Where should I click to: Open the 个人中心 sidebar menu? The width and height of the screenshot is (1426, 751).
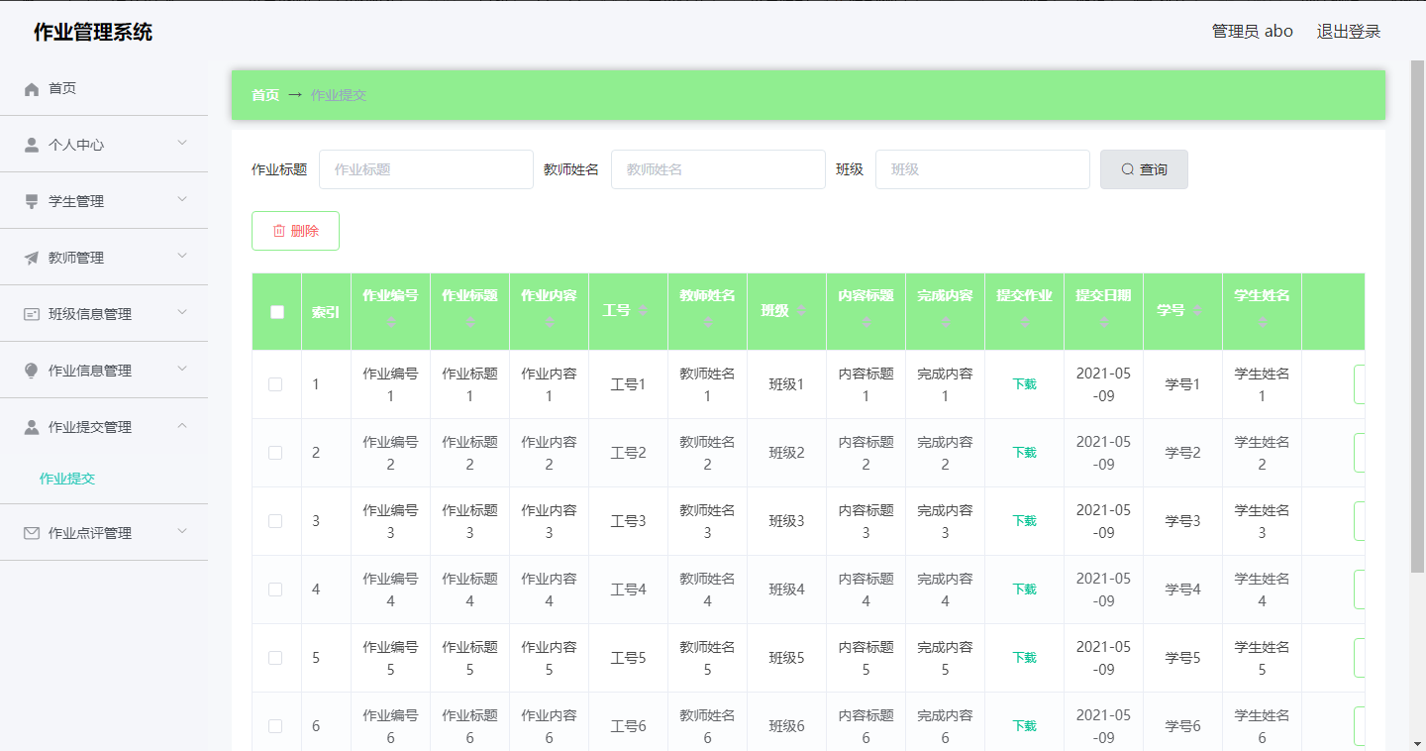pyautogui.click(x=104, y=145)
